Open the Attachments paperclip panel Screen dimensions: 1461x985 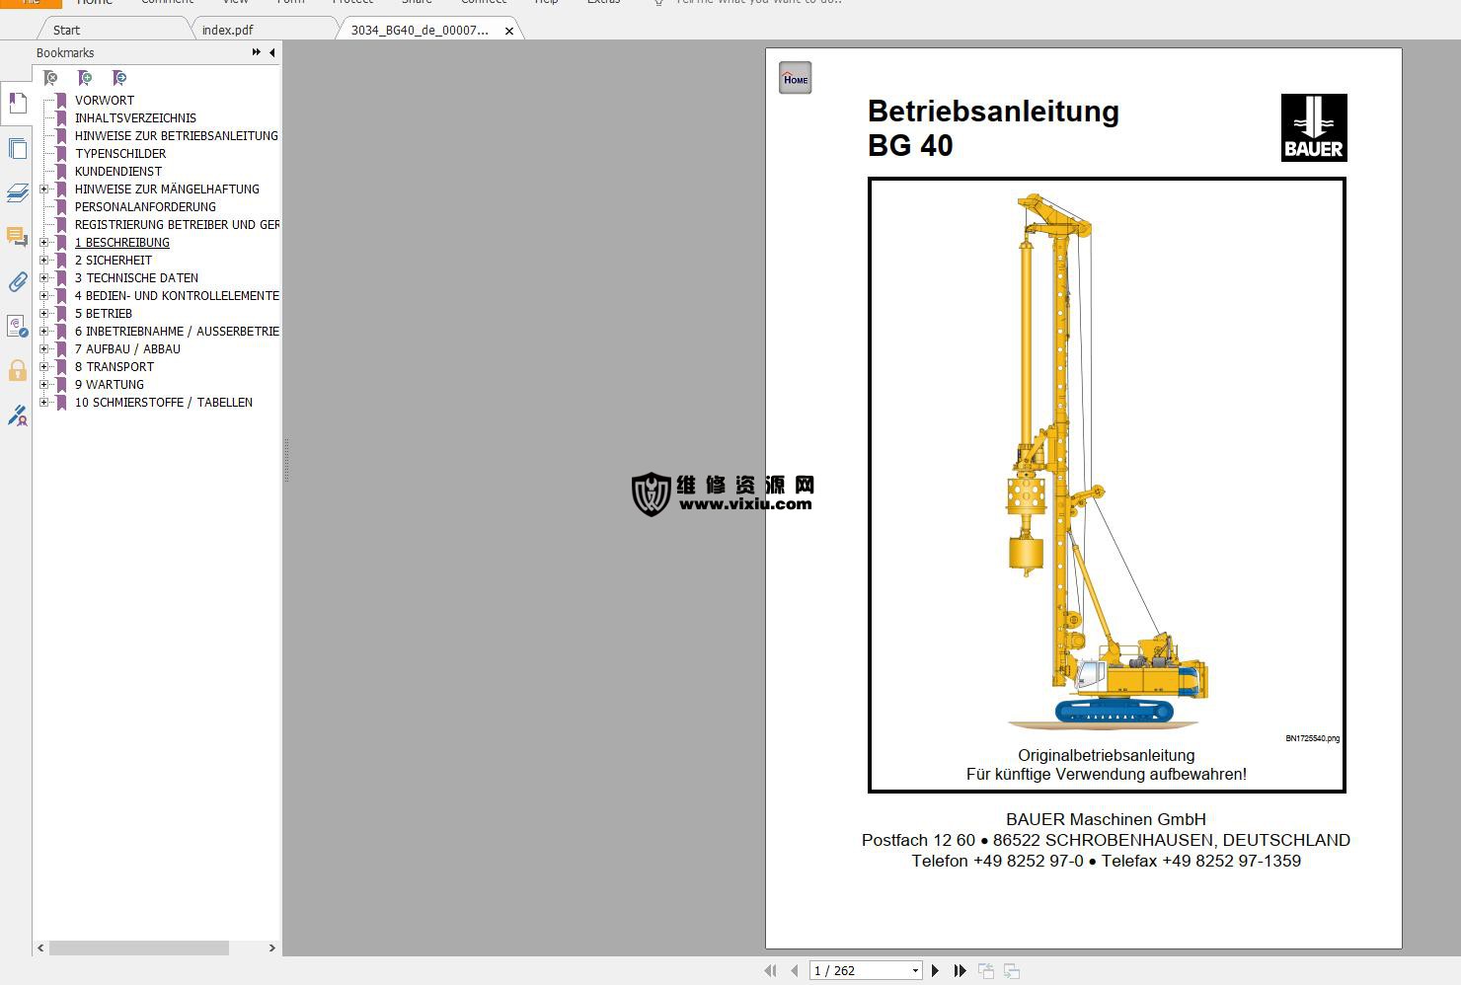(17, 282)
